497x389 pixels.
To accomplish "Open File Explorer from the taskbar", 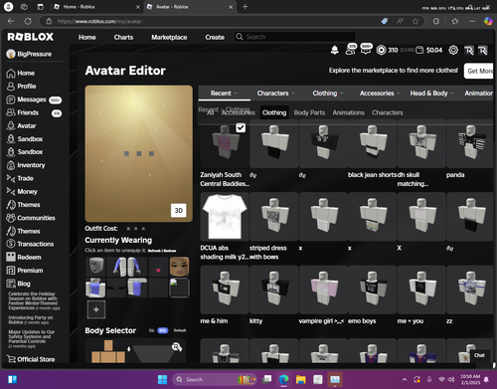I will click(x=301, y=379).
